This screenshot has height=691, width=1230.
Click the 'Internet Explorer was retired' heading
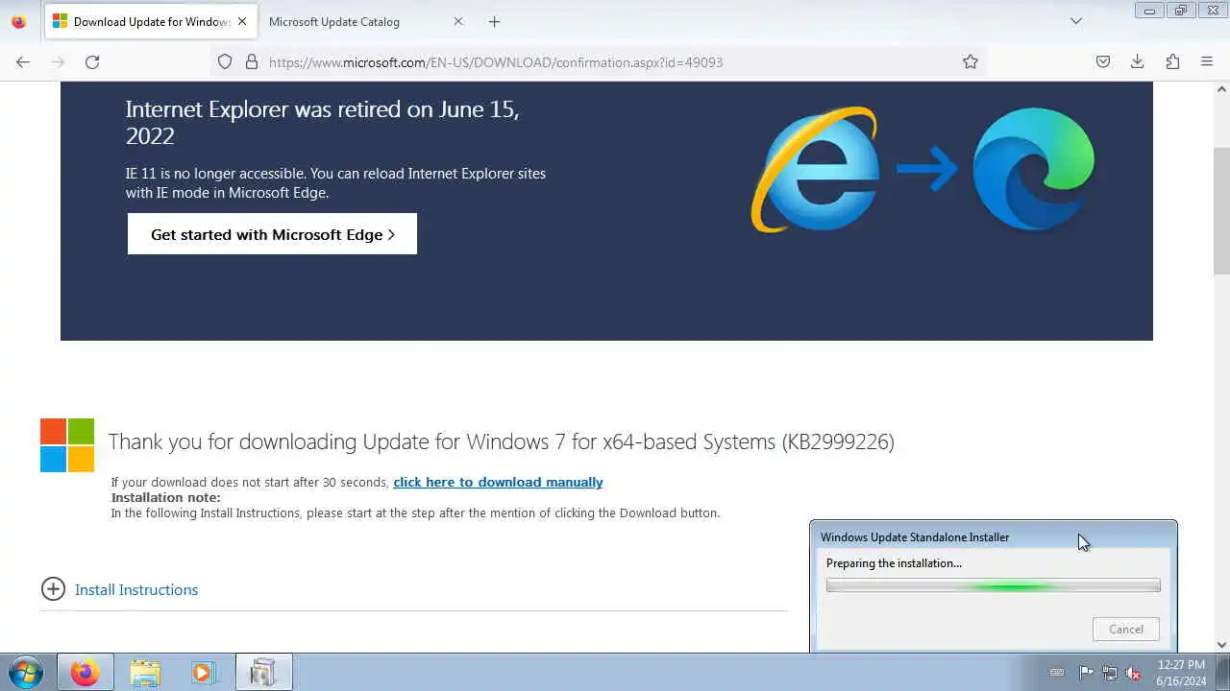click(x=322, y=122)
